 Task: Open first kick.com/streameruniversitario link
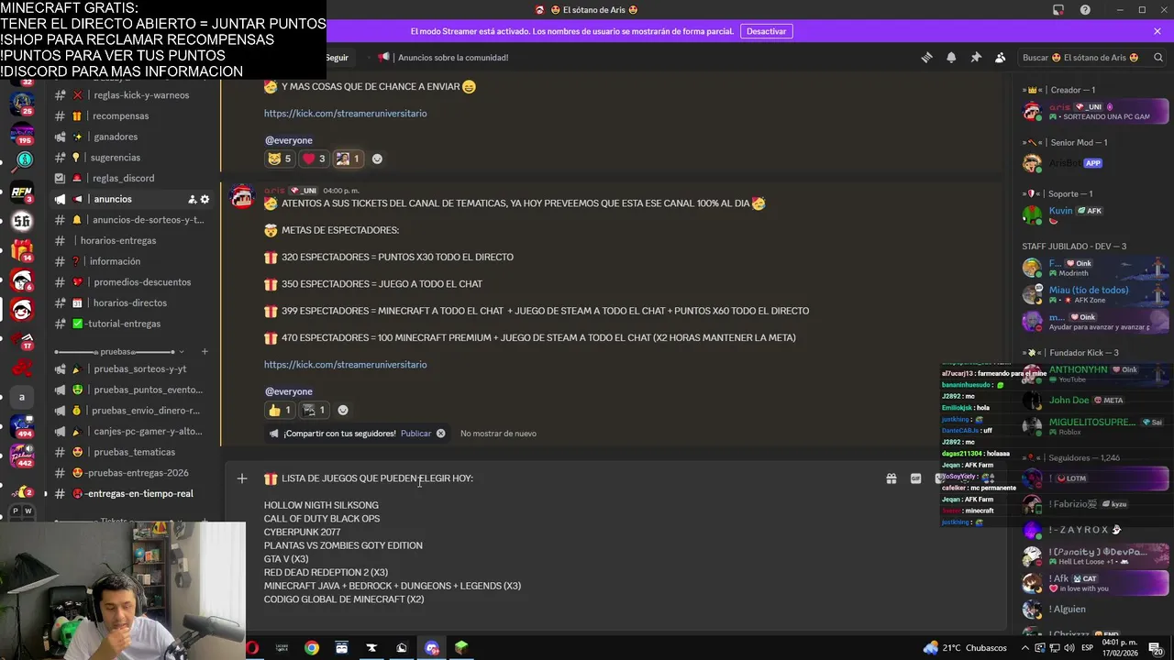tap(345, 114)
